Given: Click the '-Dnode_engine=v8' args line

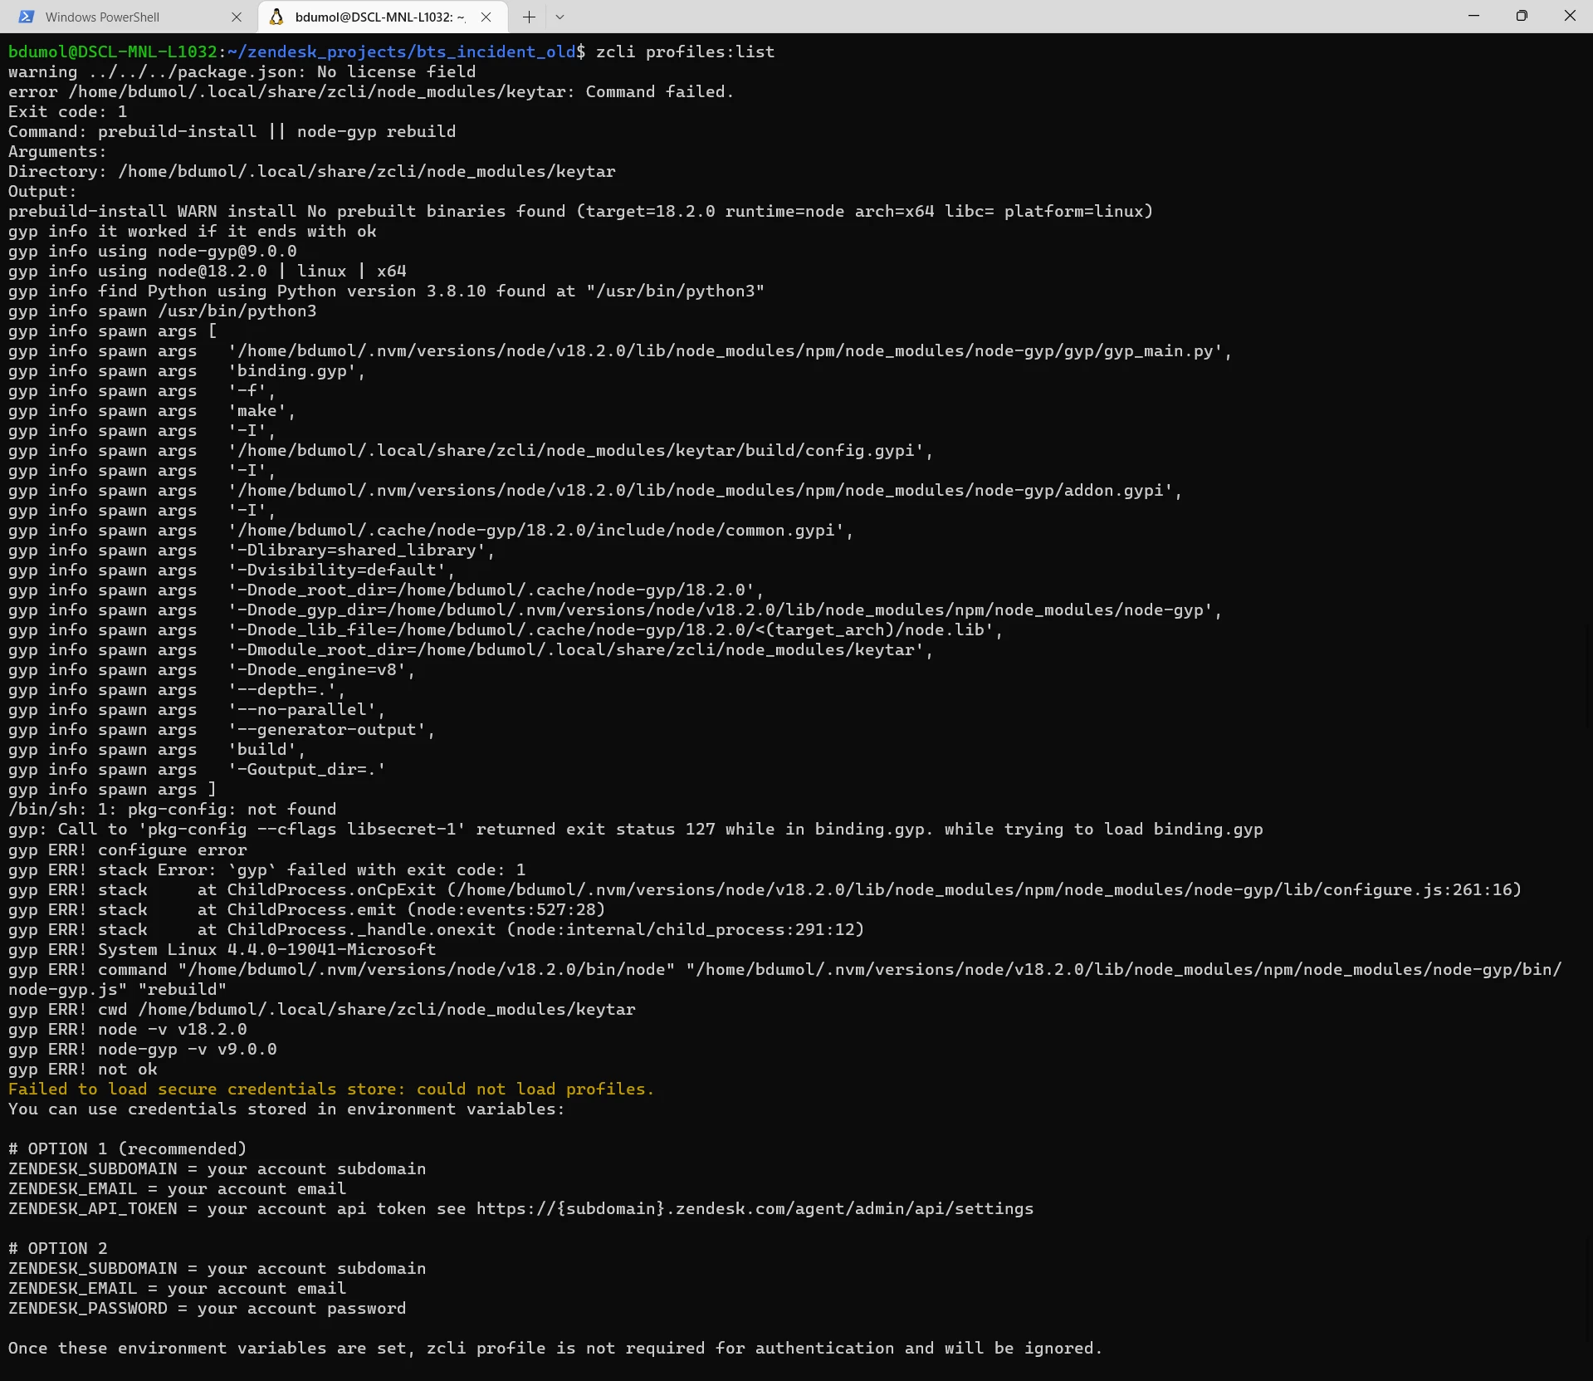Looking at the screenshot, I should tap(212, 669).
